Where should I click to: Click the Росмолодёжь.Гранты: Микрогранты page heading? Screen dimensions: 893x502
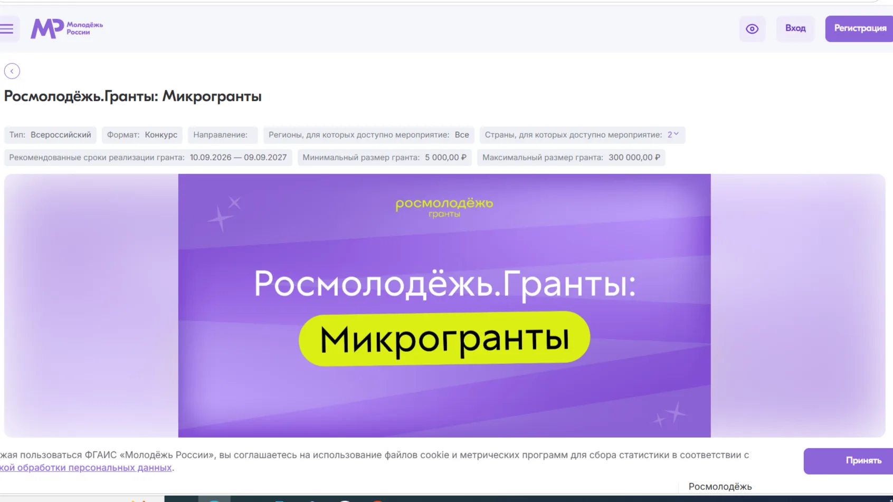(133, 96)
